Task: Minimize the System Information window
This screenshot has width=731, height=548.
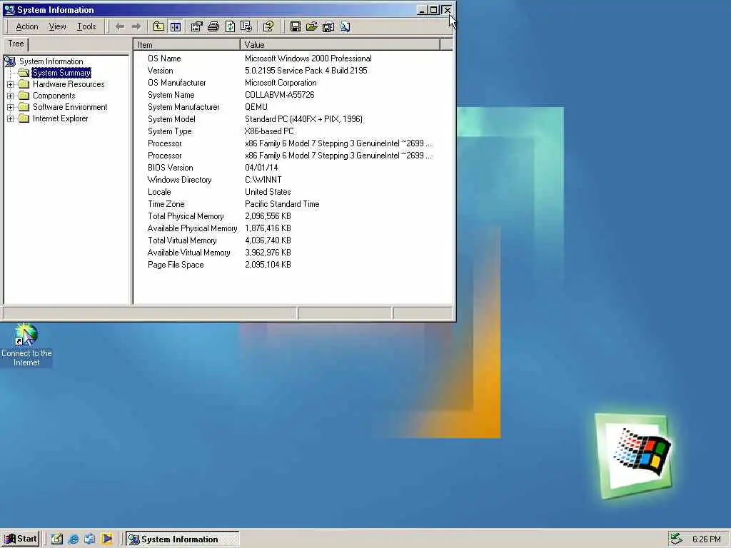Action: (x=422, y=10)
